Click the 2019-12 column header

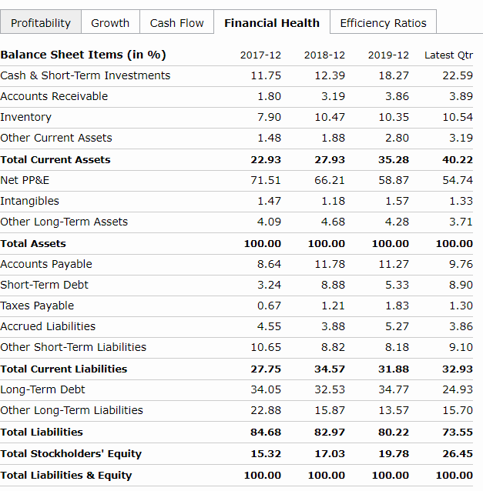click(x=388, y=55)
